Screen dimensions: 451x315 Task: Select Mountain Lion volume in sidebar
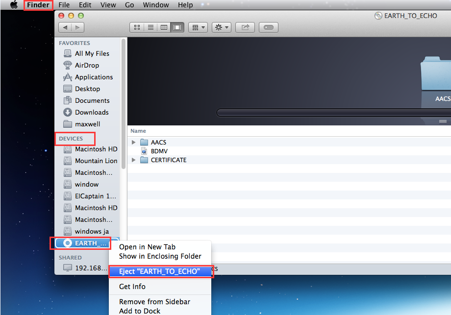(x=87, y=161)
